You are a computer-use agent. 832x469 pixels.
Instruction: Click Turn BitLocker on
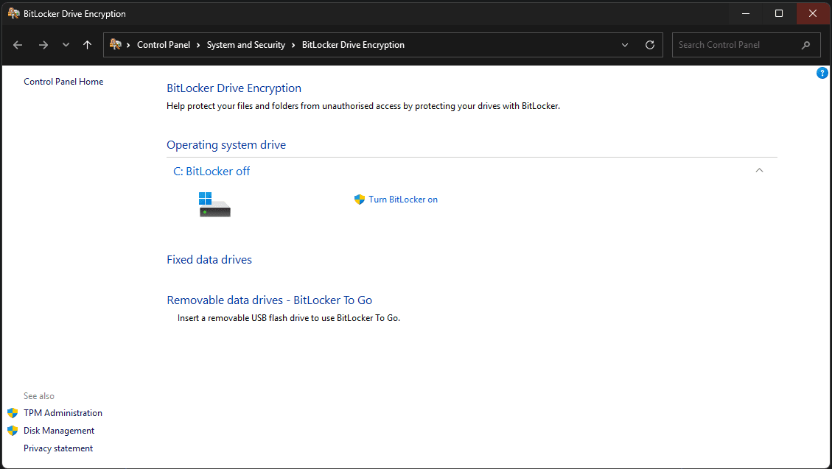[x=403, y=200]
